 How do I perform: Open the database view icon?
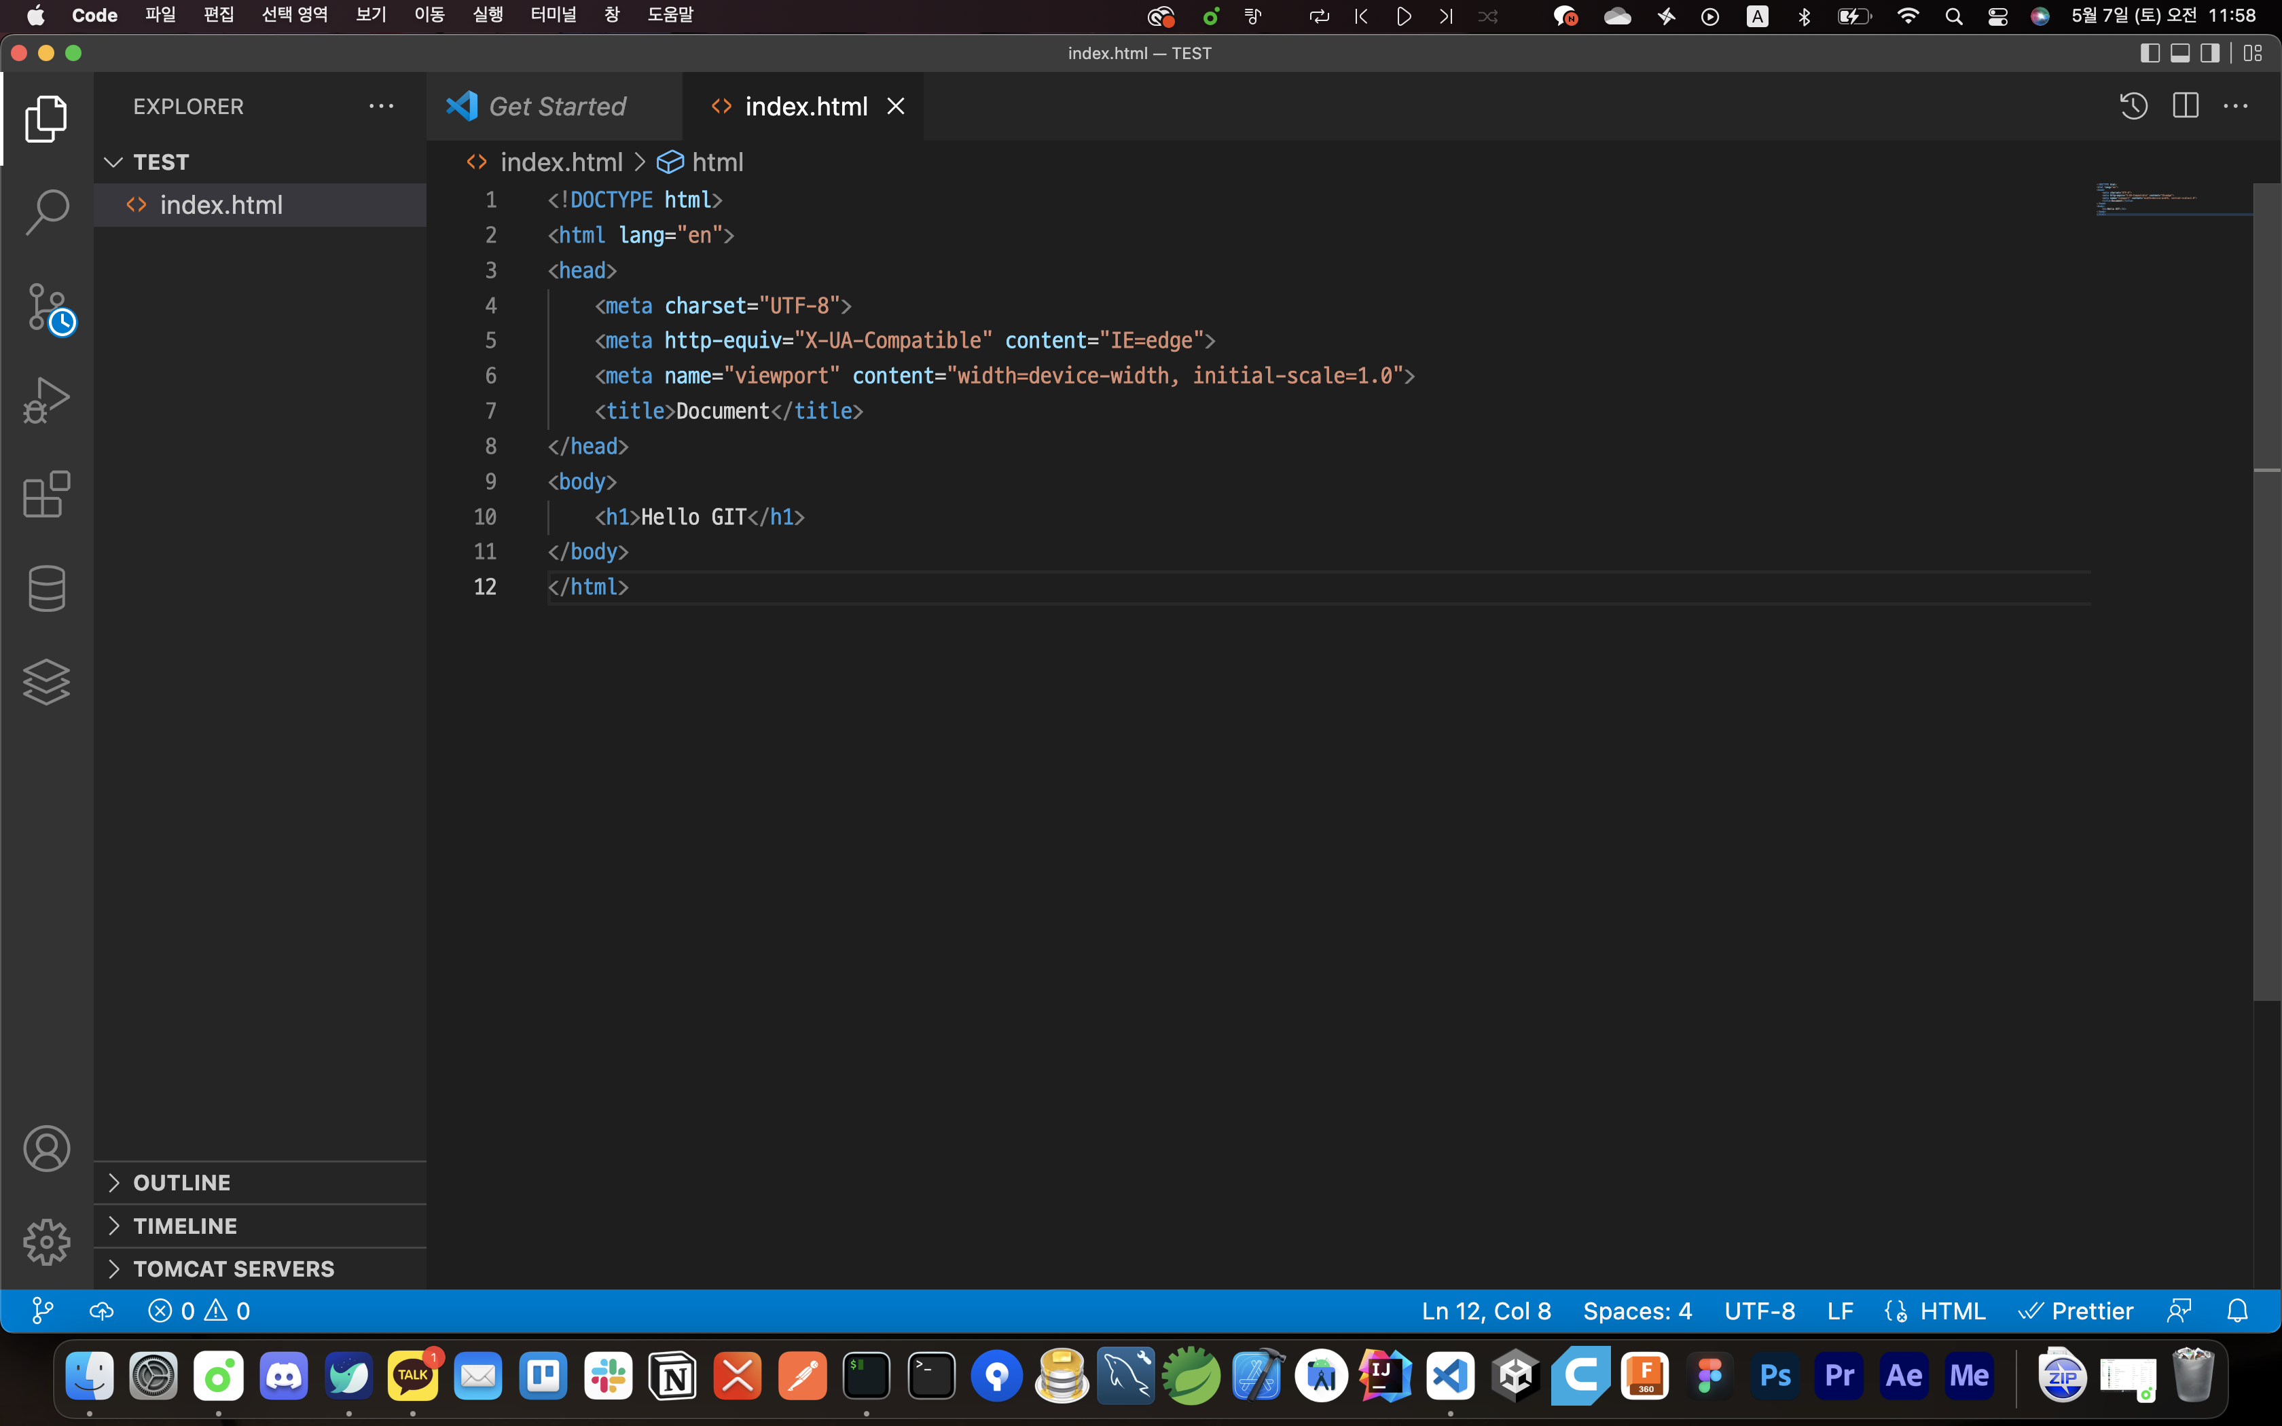click(x=46, y=589)
